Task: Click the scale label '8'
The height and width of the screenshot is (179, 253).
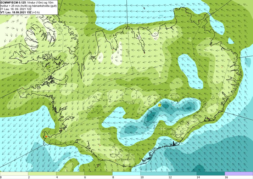Action: pyautogui.click(x=113, y=177)
